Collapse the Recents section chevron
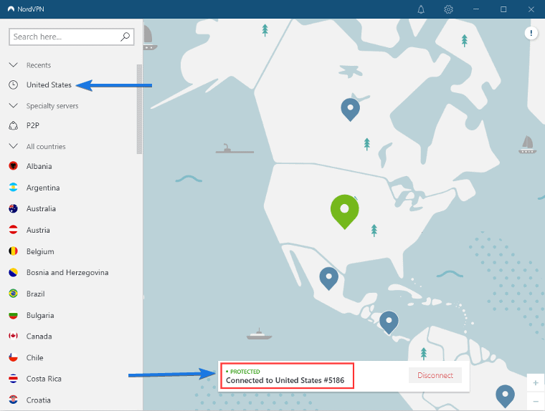 click(13, 65)
